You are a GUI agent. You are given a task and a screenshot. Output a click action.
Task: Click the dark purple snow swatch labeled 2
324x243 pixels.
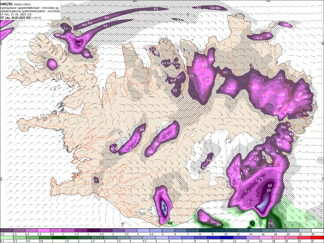tap(94, 231)
